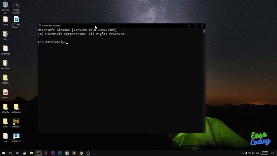Viewport: 277px width, 156px height.
Task: Open volume control in system tray
Action: point(253,153)
